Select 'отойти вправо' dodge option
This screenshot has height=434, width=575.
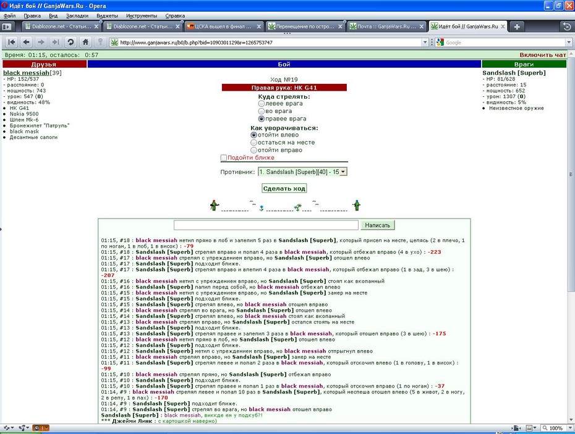(253, 150)
